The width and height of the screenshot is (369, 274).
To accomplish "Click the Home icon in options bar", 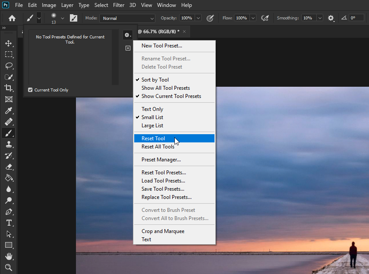I will pyautogui.click(x=12, y=18).
